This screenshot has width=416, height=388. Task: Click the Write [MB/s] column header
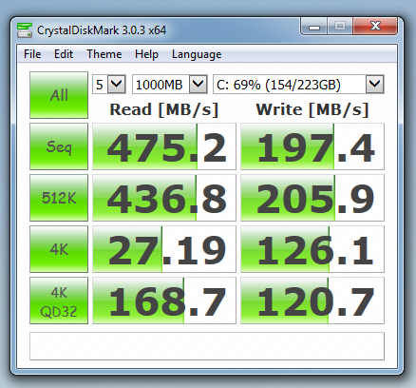tap(312, 109)
